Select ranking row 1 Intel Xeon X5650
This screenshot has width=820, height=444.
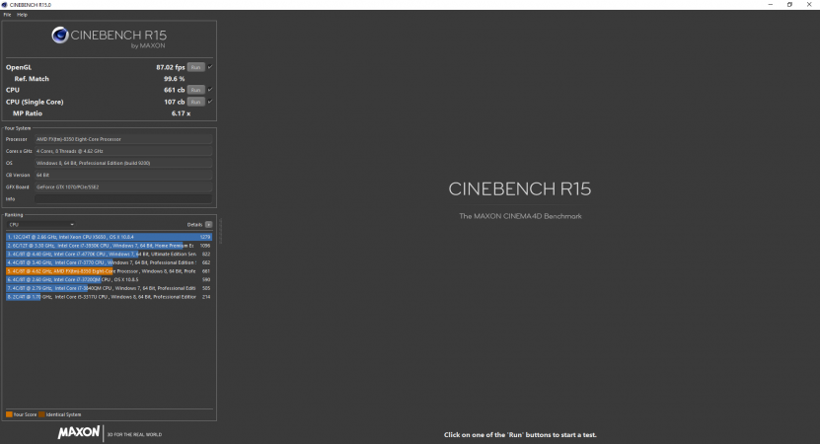109,237
